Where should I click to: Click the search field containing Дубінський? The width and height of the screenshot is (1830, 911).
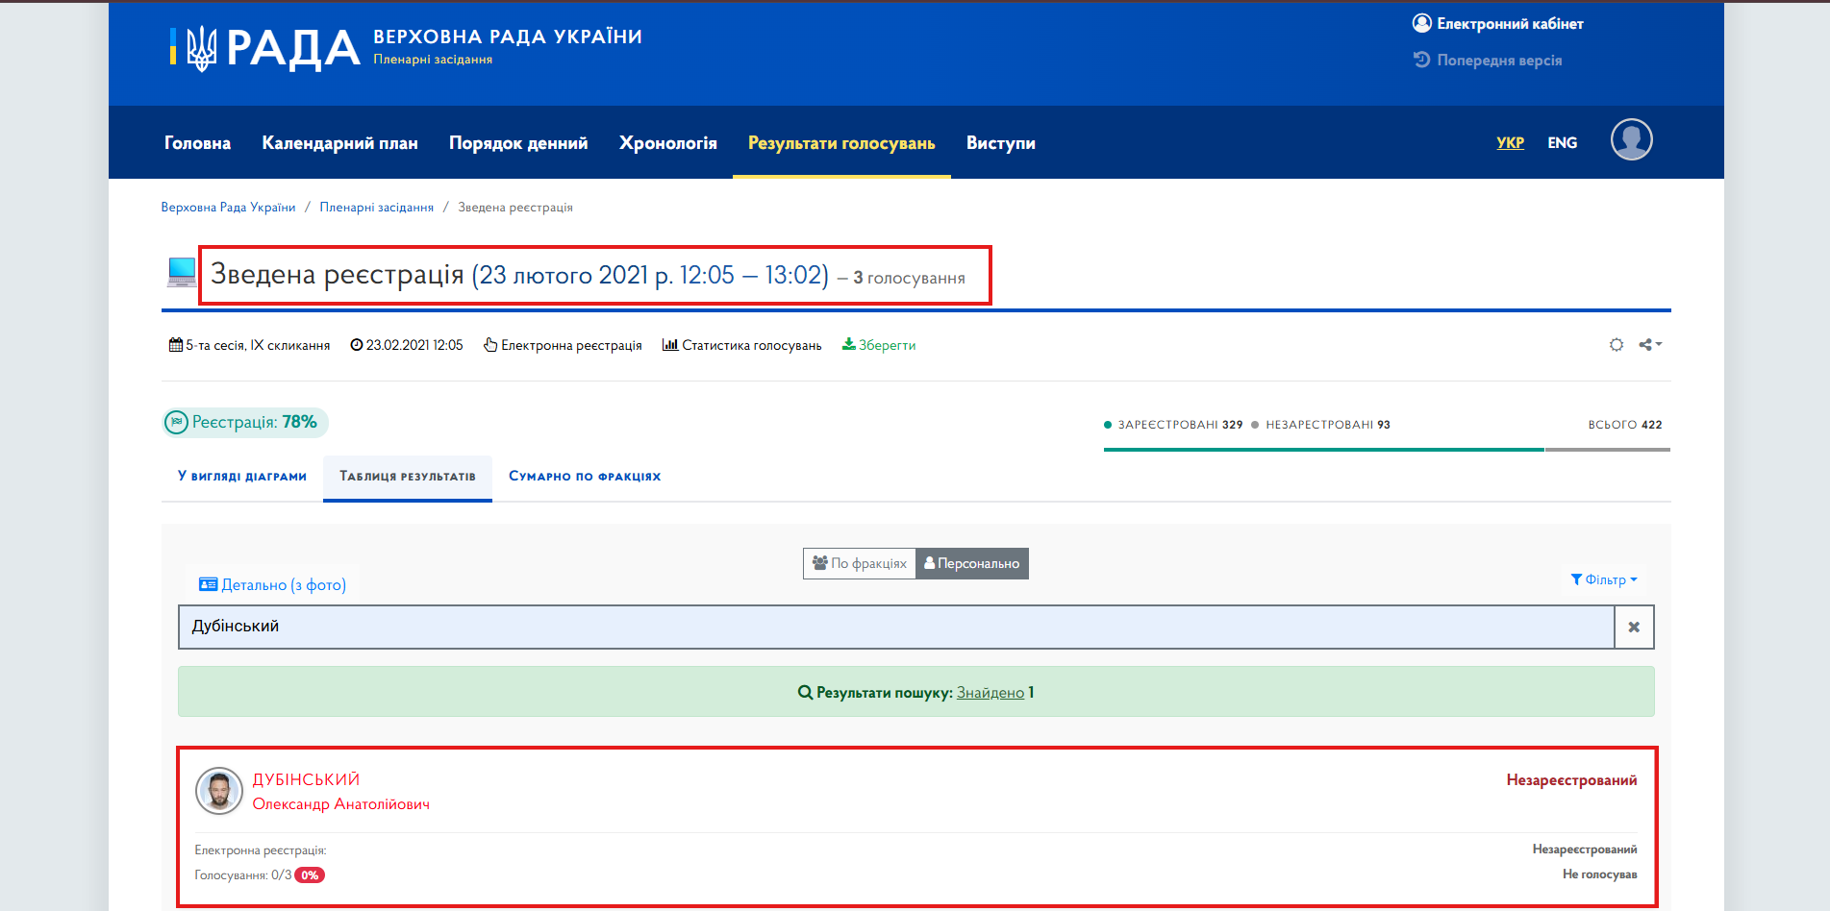tap(896, 627)
